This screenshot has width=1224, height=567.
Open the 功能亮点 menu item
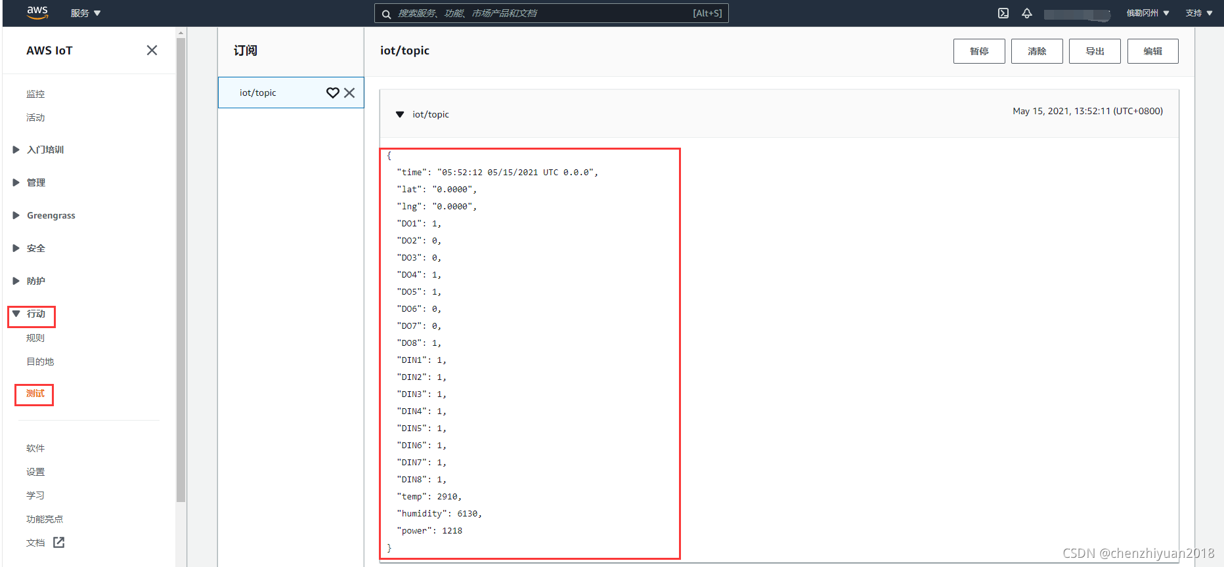45,519
